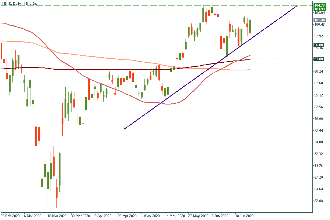The height and width of the screenshot is (220, 330).
Task: Select the 103.90 green price tag
Action: click(319, 9)
